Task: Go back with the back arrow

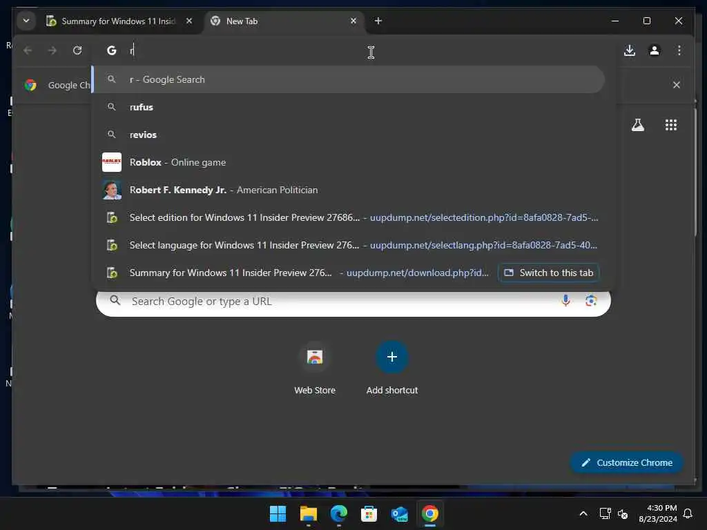Action: point(28,50)
